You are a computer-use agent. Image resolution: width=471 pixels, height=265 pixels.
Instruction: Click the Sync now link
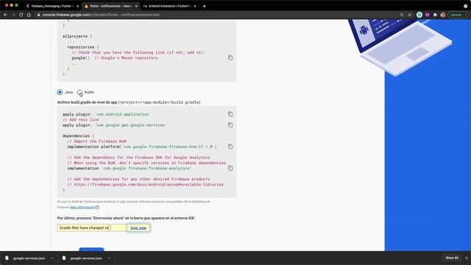138,227
